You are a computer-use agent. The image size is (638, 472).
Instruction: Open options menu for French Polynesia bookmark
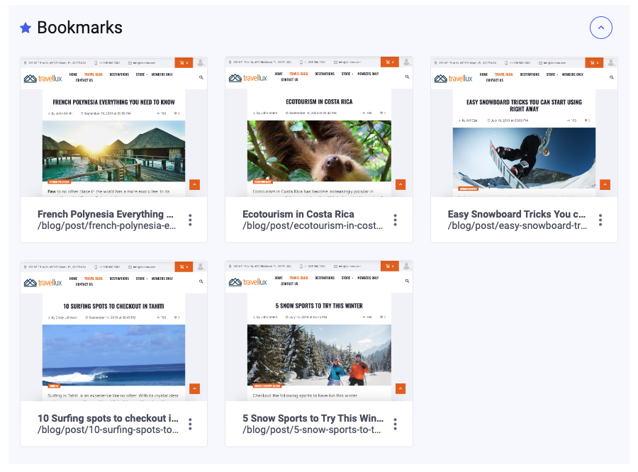190,220
